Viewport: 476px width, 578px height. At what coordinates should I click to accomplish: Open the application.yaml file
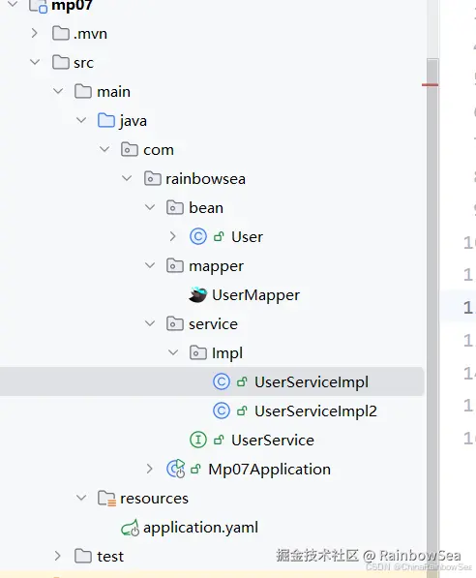point(201,528)
